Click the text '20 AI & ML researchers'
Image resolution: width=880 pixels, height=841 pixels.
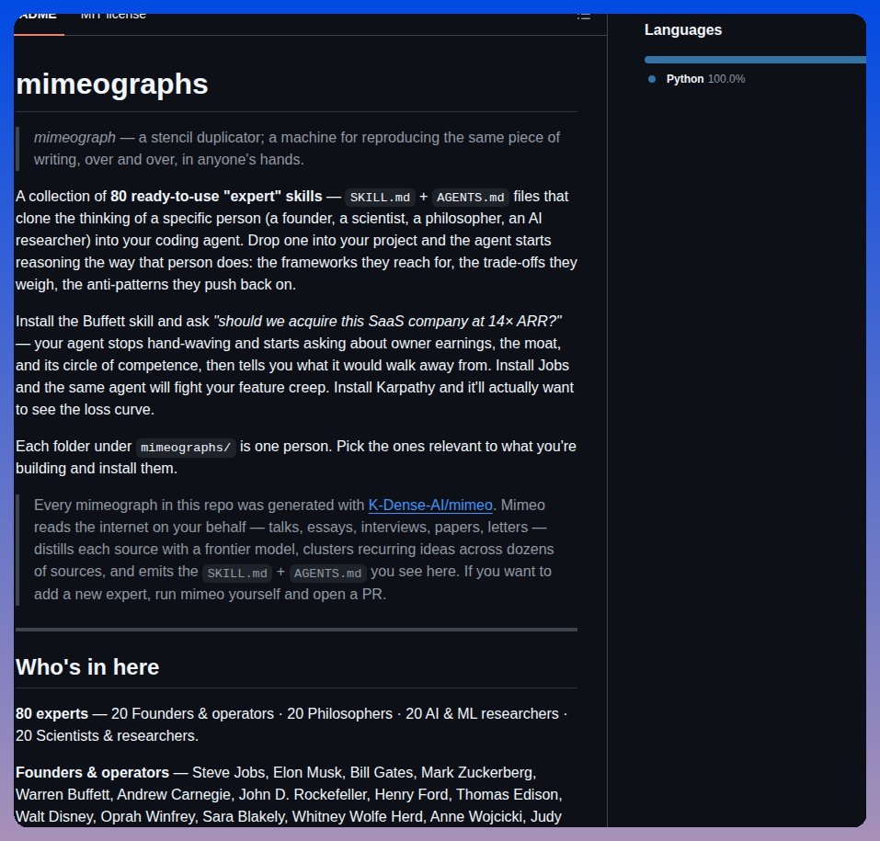pos(482,713)
